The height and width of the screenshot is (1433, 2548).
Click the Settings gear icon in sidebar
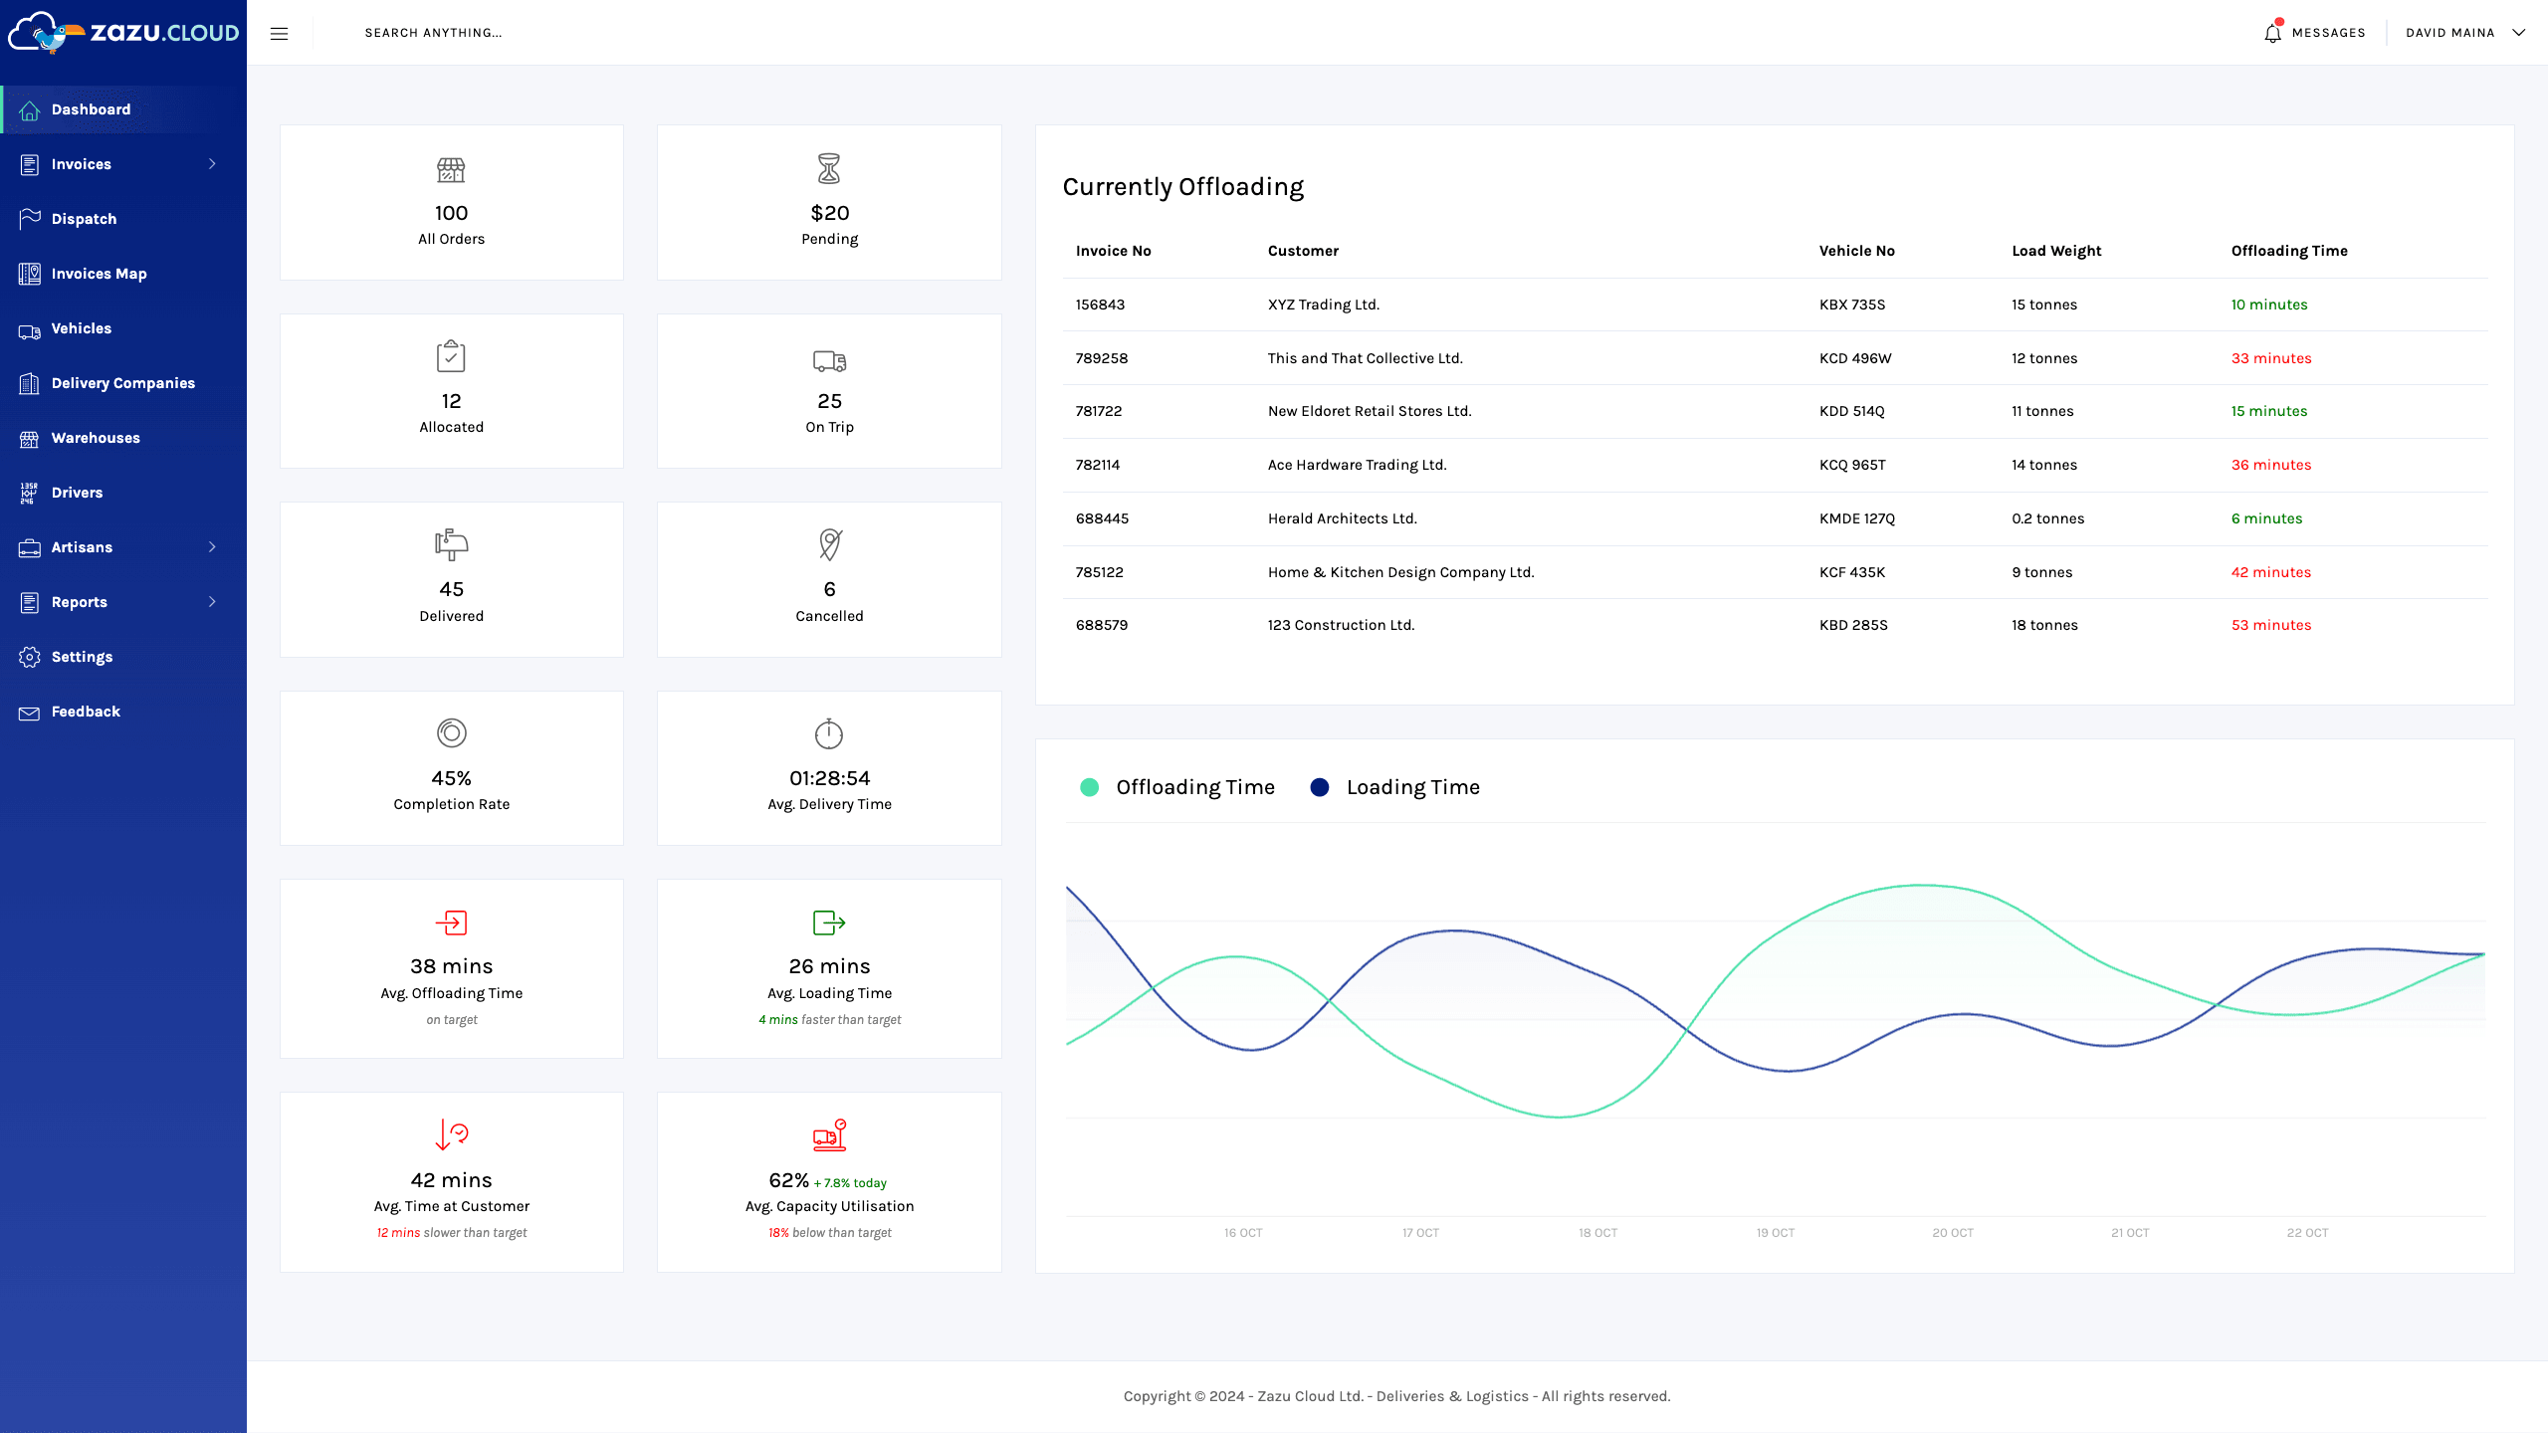29,657
